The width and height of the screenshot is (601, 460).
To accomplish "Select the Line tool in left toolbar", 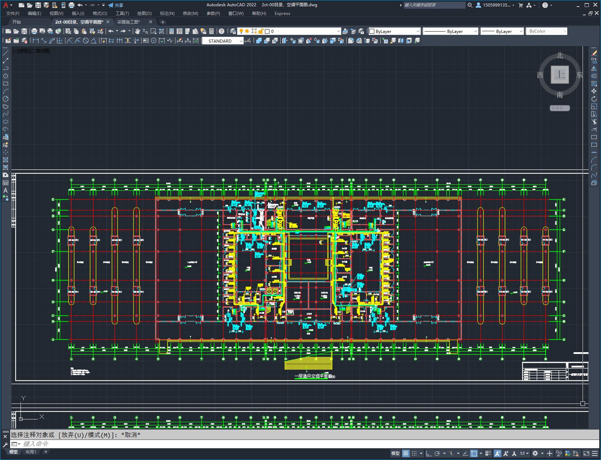I will point(6,53).
